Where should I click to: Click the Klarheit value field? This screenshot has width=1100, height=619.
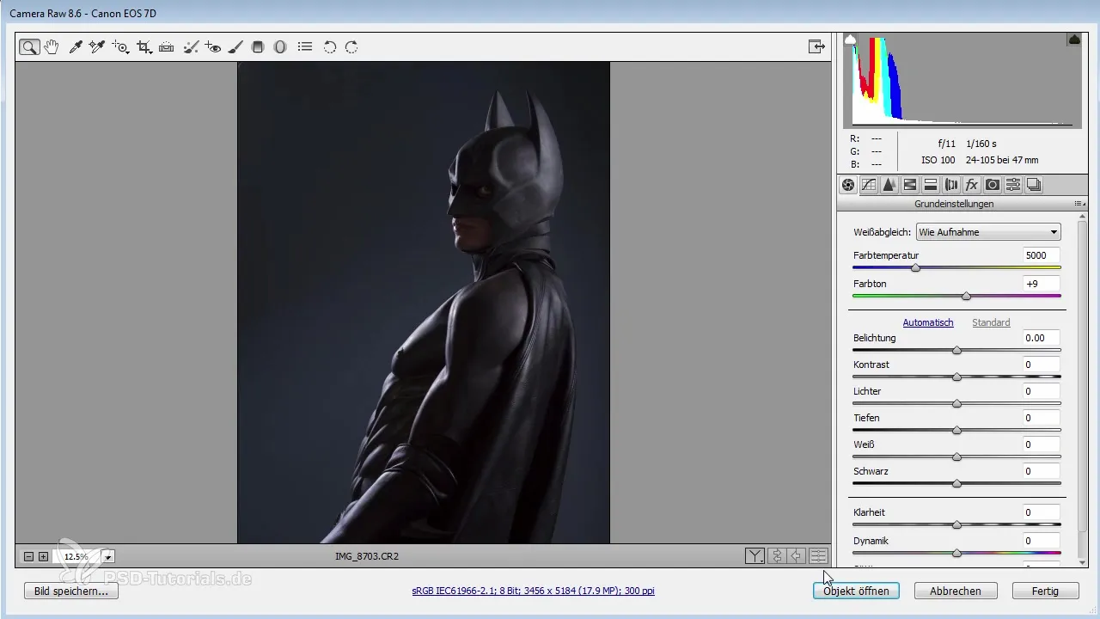[x=1041, y=512]
